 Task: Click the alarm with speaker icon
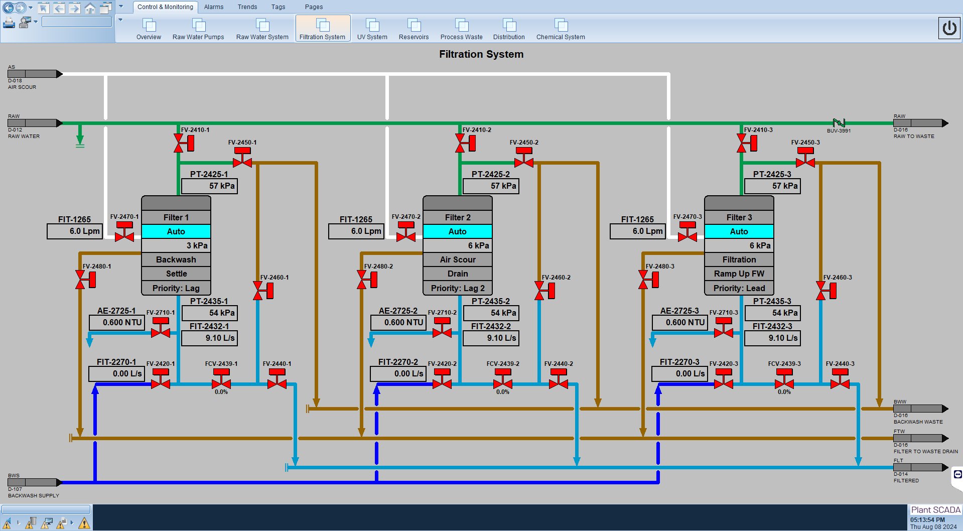coord(7,523)
